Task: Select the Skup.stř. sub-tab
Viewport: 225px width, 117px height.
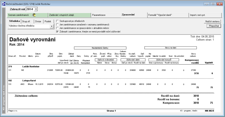Action: click(x=27, y=21)
